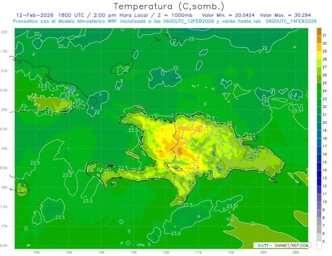Click the "75W" longitude axis label
This screenshot has width=332, height=256.
tap(69, 252)
